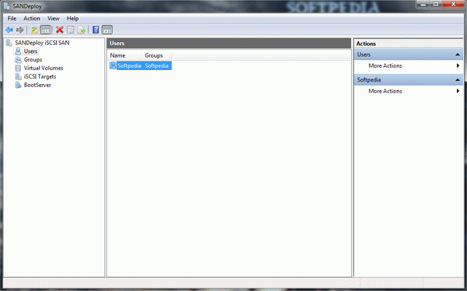Close the SANDeploy window
This screenshot has width=467, height=291.
click(453, 4)
